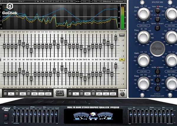This screenshot has width=177, height=126.
Task: Click the GEQ Classic logo
Action: tap(60, 93)
